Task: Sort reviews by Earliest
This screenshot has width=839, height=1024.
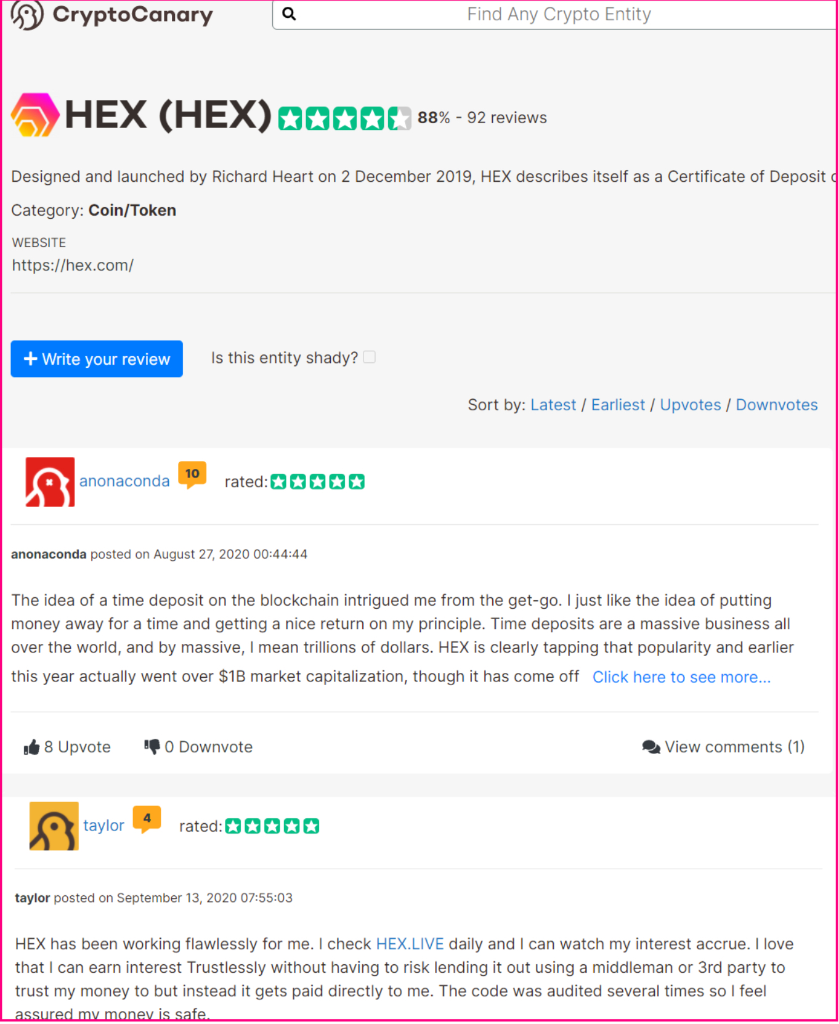Action: (x=618, y=405)
